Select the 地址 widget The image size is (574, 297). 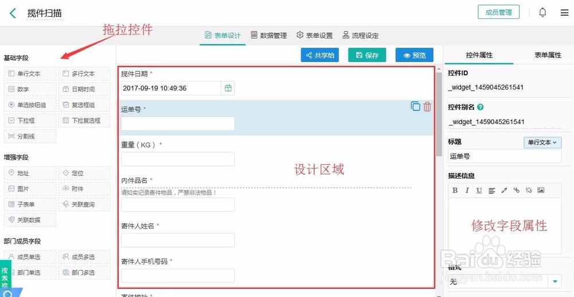coord(30,173)
